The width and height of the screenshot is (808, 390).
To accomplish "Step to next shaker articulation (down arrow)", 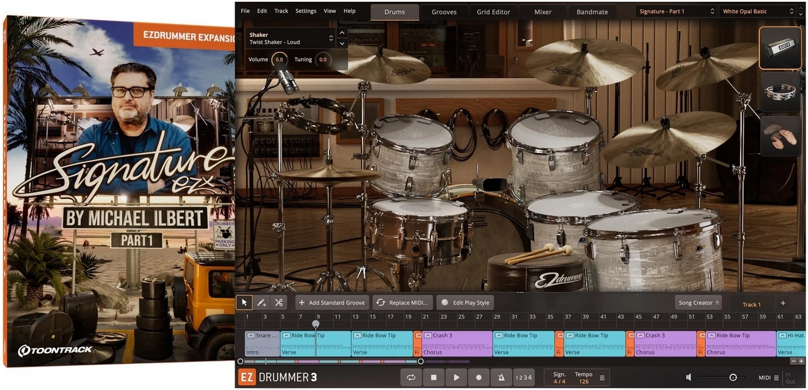I will click(343, 43).
